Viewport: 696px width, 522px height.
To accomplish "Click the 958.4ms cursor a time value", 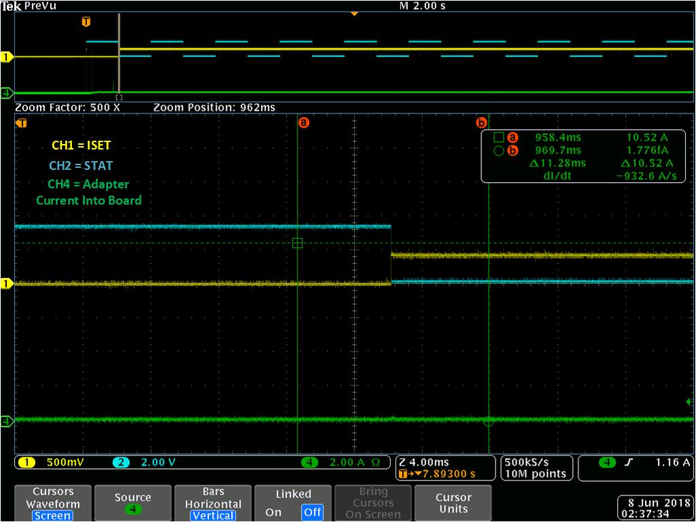I will pyautogui.click(x=558, y=137).
